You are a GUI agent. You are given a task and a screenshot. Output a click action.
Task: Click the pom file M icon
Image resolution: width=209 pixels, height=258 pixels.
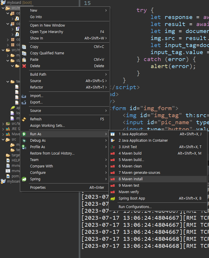point(8,176)
